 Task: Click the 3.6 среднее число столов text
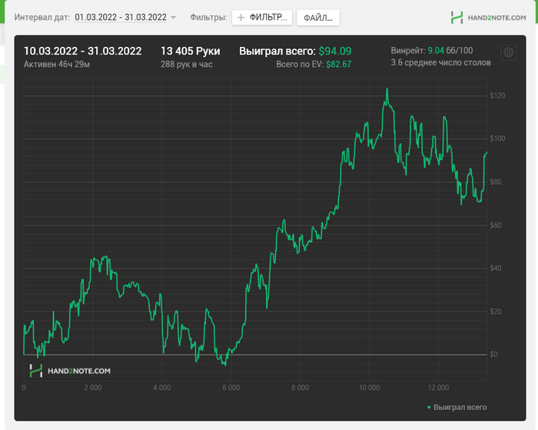click(440, 62)
